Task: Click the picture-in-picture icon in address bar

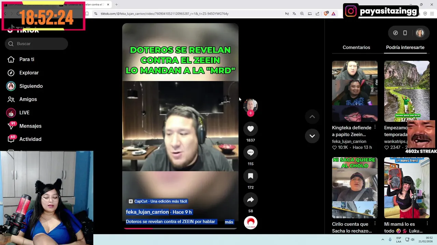Action: (x=310, y=14)
